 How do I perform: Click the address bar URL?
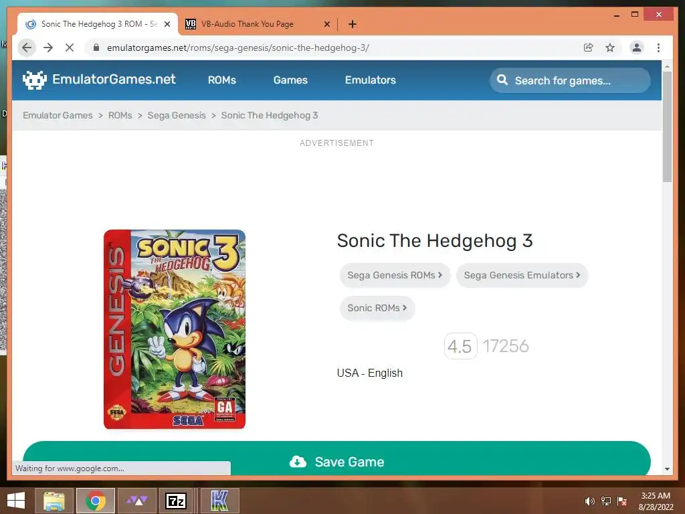(238, 48)
